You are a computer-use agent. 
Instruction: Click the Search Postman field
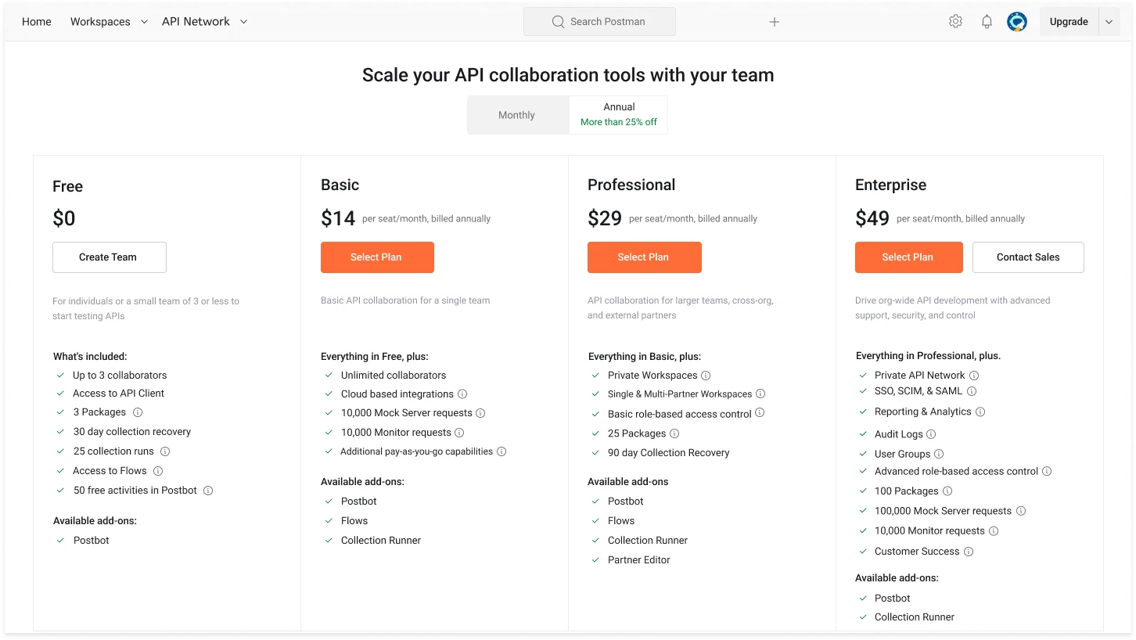(599, 22)
